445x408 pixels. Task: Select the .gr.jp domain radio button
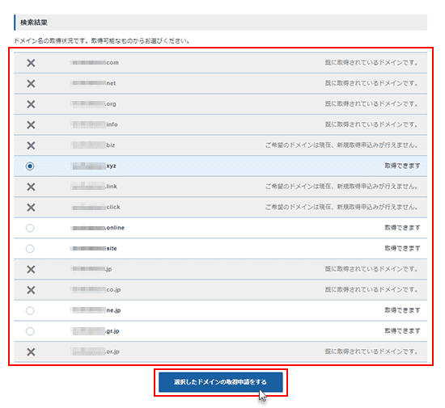(30, 331)
